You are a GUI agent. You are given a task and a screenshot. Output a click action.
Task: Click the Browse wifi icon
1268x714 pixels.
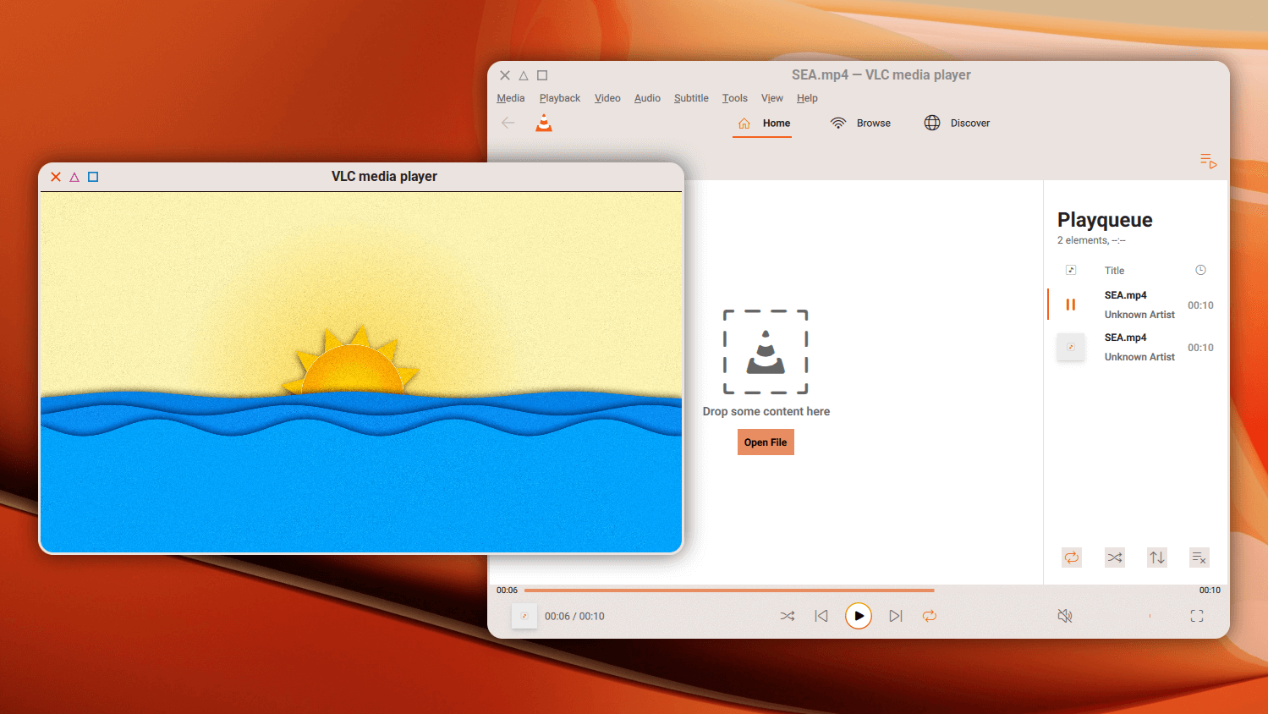(x=838, y=123)
